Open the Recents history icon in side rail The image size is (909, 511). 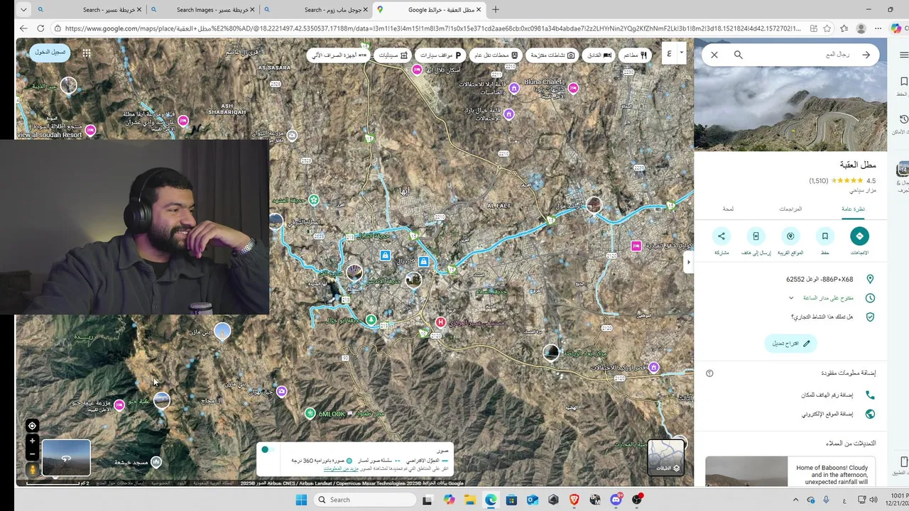903,119
